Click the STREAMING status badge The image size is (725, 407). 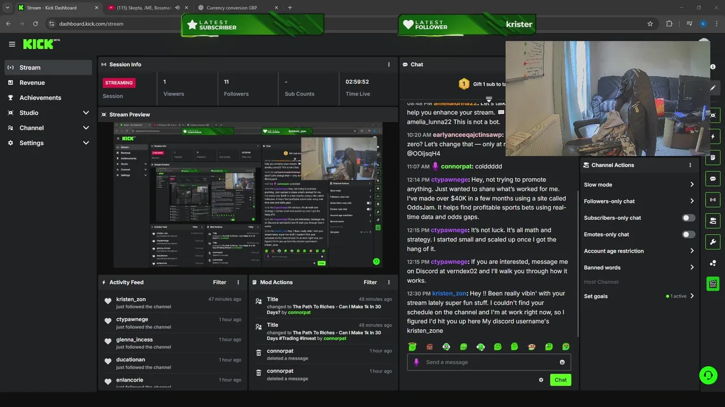[x=119, y=83]
